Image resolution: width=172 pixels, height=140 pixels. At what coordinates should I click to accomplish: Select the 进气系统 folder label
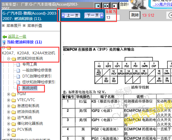coord(25,117)
